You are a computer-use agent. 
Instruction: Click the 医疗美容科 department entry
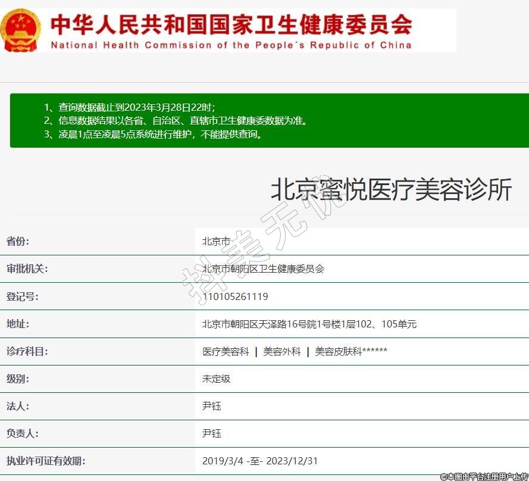(x=226, y=352)
